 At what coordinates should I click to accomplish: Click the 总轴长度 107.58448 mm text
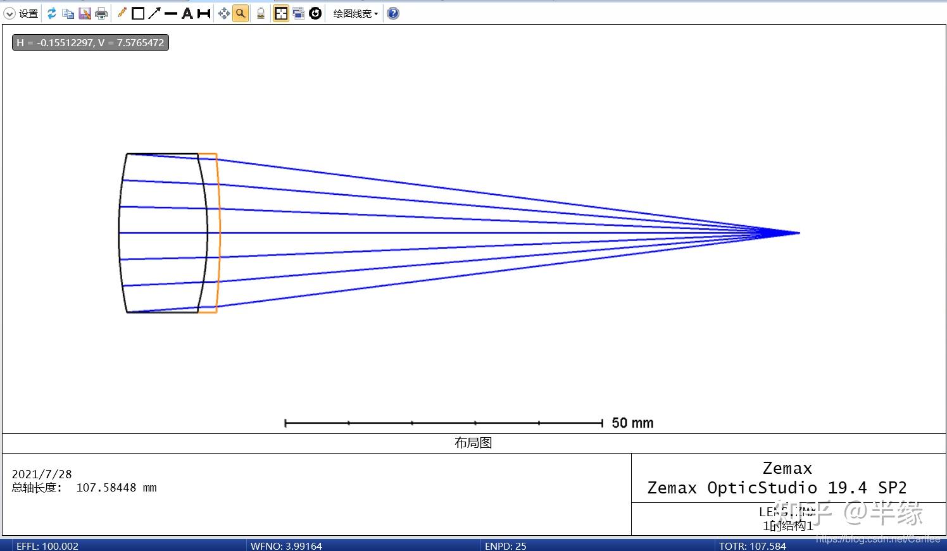(84, 488)
